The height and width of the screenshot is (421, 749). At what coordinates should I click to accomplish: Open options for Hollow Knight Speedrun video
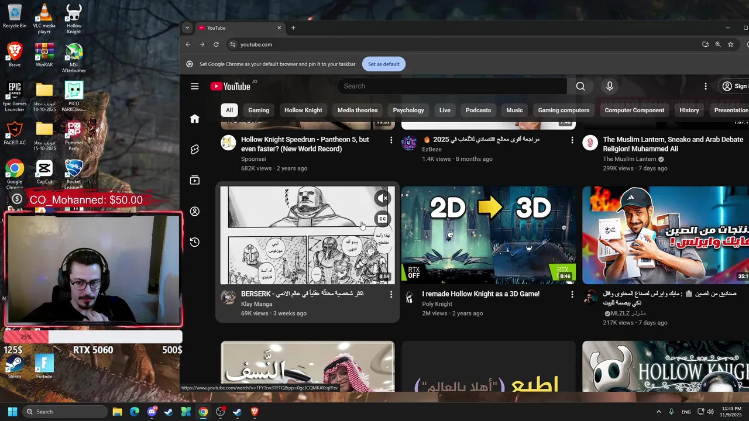click(391, 140)
